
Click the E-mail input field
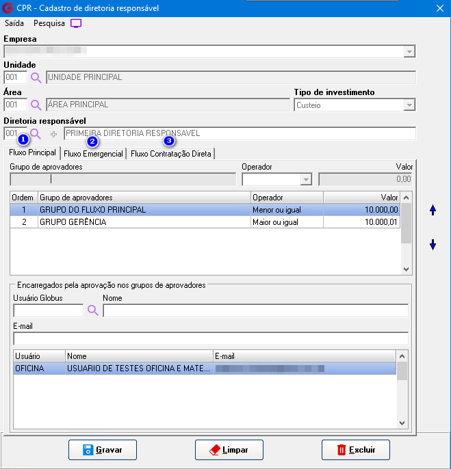[x=211, y=339]
